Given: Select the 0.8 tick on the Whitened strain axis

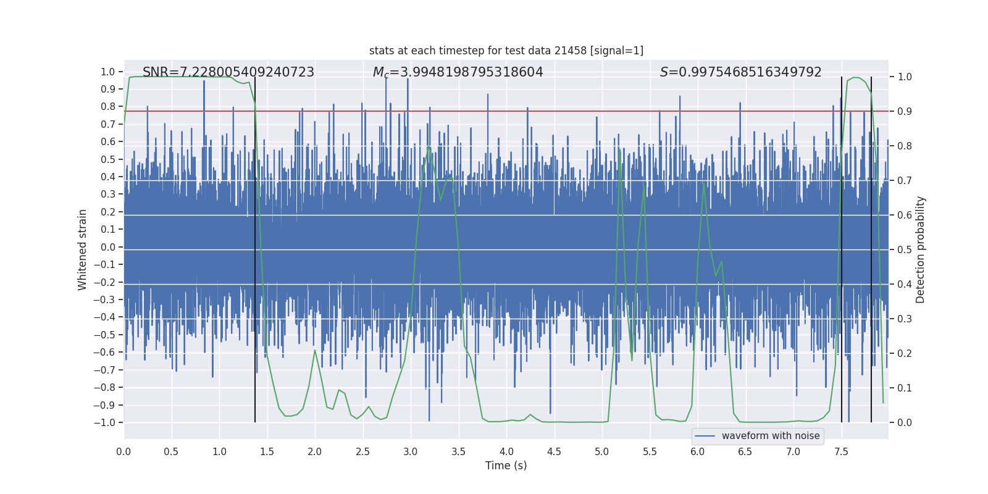Looking at the screenshot, I should (108, 107).
